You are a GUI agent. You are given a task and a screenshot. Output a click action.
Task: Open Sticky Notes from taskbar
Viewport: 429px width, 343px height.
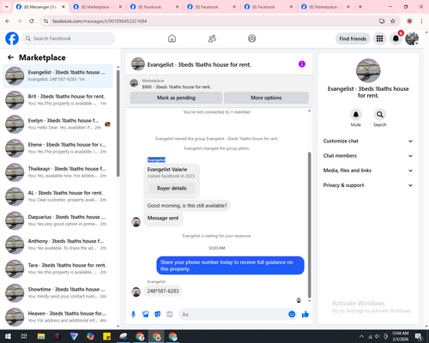coord(107,336)
